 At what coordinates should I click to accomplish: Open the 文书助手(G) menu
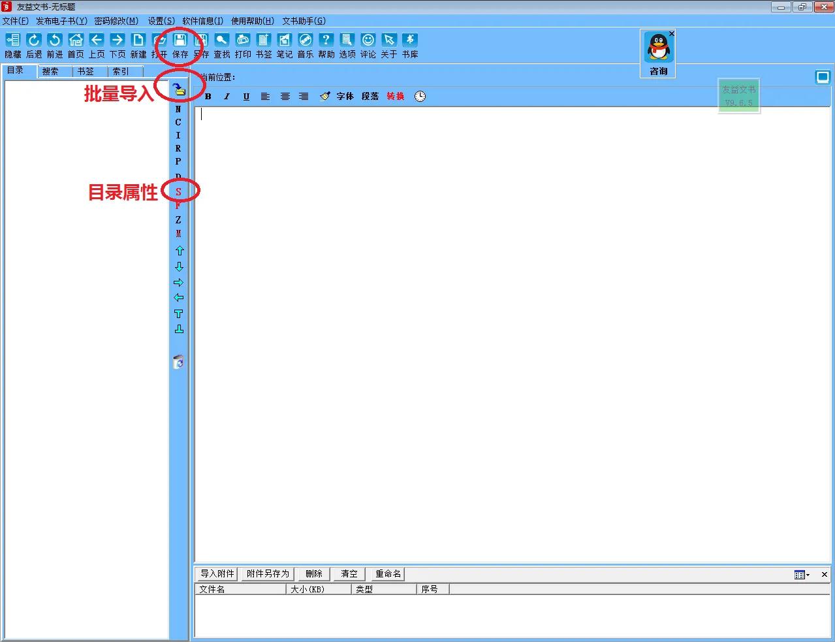[x=304, y=21]
